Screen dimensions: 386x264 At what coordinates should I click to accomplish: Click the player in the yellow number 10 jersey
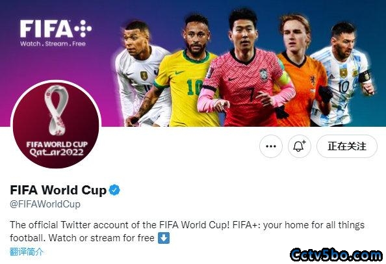pyautogui.click(x=186, y=72)
